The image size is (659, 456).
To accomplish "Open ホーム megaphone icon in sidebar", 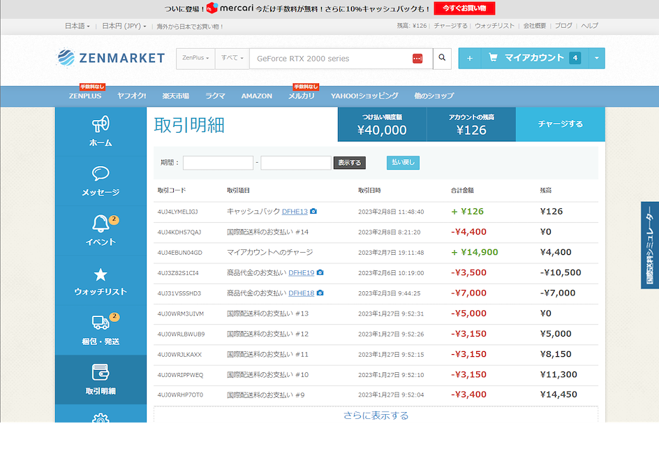I will [x=101, y=124].
